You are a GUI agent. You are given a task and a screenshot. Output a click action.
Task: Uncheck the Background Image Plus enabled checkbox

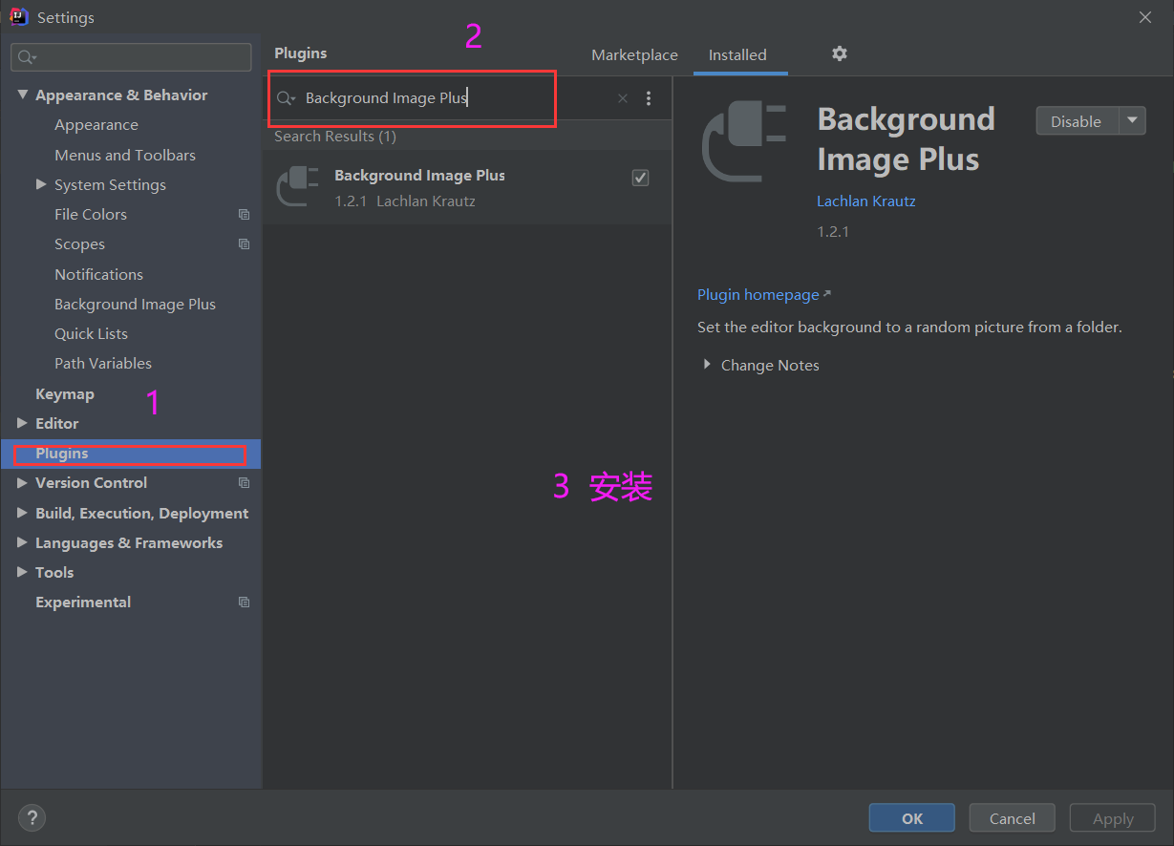(640, 178)
